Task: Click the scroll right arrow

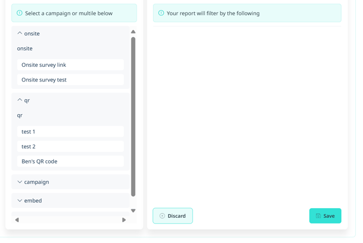Action: [124, 220]
